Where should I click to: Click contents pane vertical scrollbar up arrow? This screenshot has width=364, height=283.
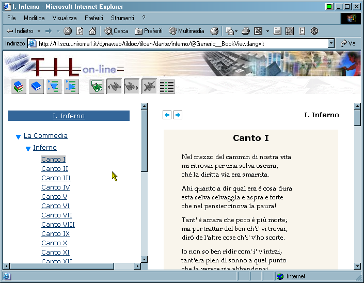pyautogui.click(x=144, y=106)
